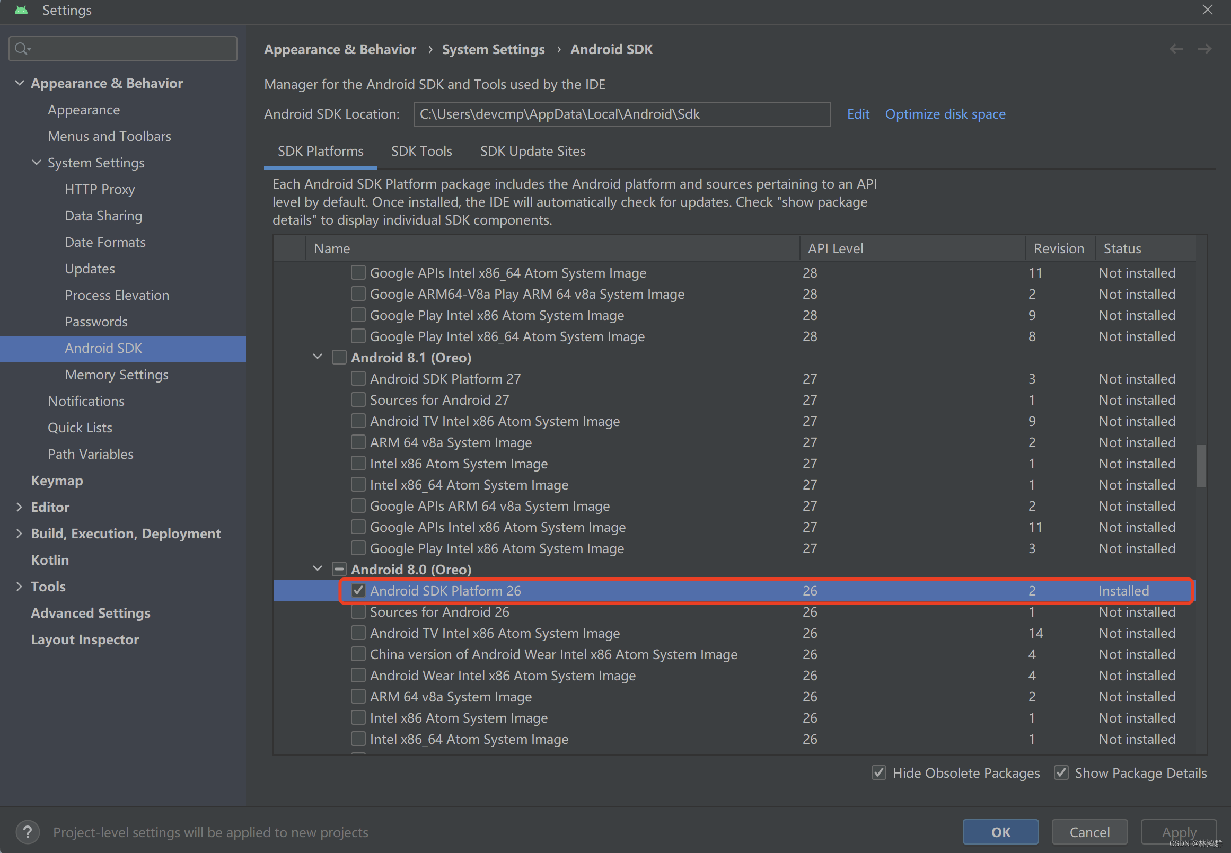Select Google APIs Intel x86 Atom System Image 27
The width and height of the screenshot is (1231, 853).
734,527
